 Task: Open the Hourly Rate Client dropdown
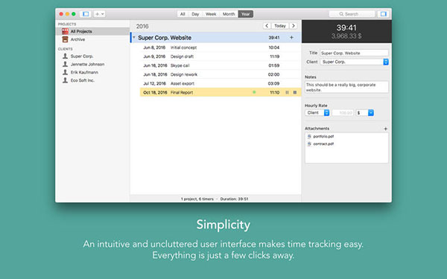317,113
